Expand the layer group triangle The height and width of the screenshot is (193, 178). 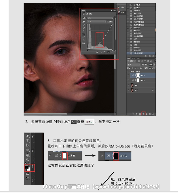(x=131, y=71)
